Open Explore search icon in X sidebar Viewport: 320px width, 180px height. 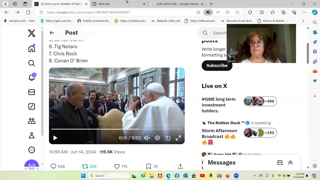tap(31, 63)
